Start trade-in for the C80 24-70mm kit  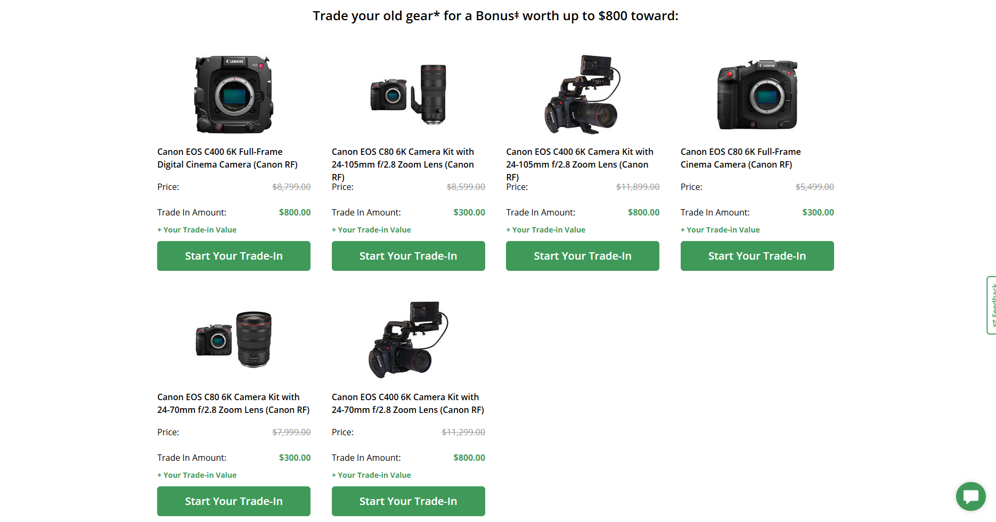[x=233, y=501]
